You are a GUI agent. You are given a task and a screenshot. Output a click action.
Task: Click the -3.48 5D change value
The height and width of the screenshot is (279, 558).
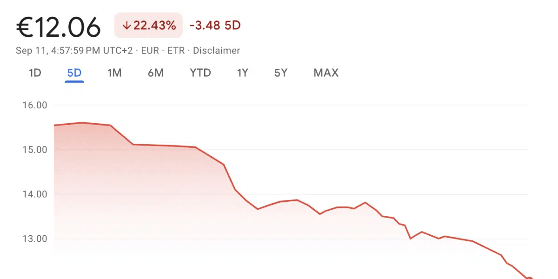coord(214,25)
